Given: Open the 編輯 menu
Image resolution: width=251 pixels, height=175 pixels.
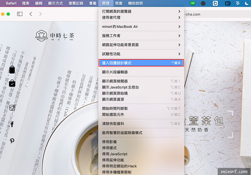Looking at the screenshot, I should click(x=39, y=3).
